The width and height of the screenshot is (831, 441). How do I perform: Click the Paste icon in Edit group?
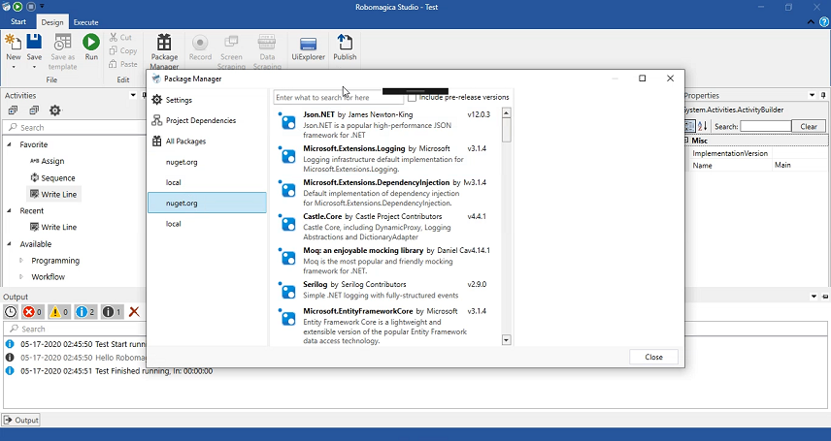tap(113, 64)
